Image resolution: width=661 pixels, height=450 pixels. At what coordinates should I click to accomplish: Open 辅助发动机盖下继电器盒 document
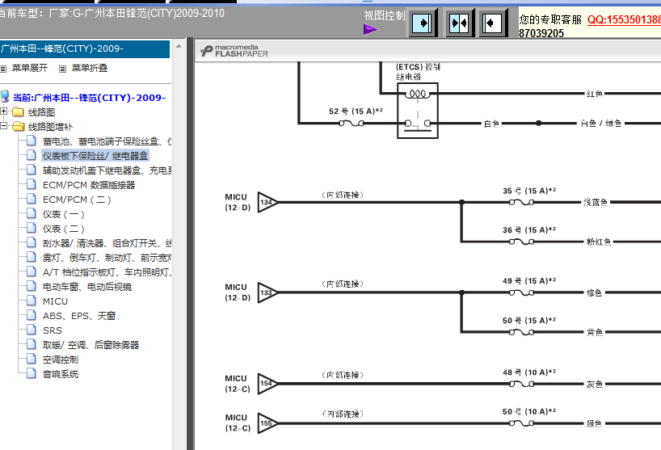click(107, 170)
